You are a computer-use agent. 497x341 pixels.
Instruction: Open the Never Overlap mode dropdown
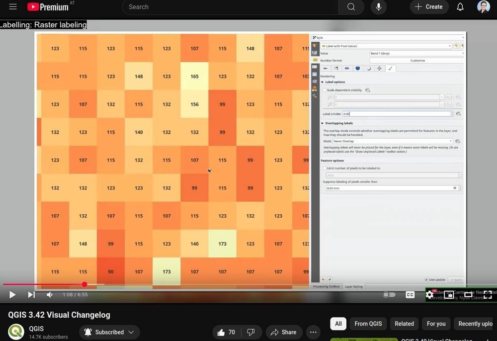[393, 141]
